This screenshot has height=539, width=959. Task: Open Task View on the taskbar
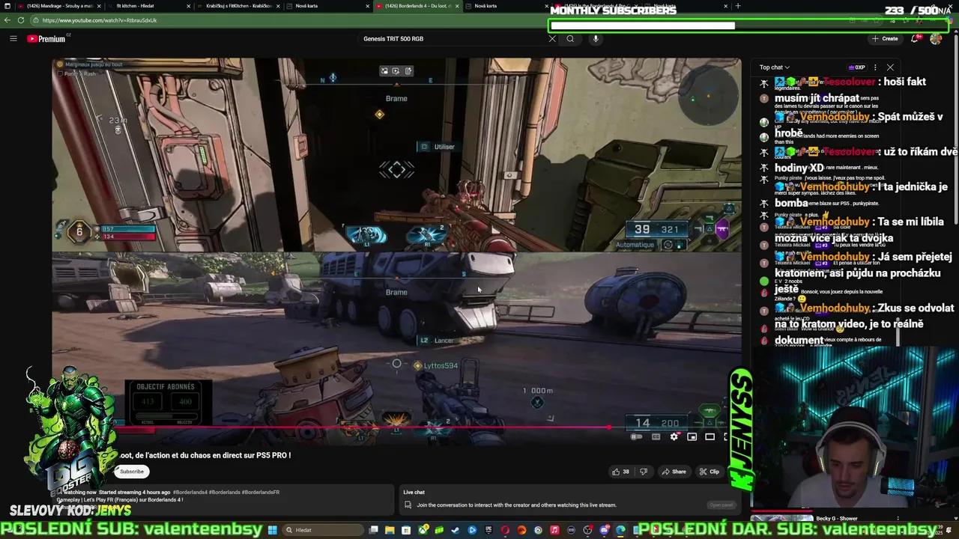click(373, 530)
